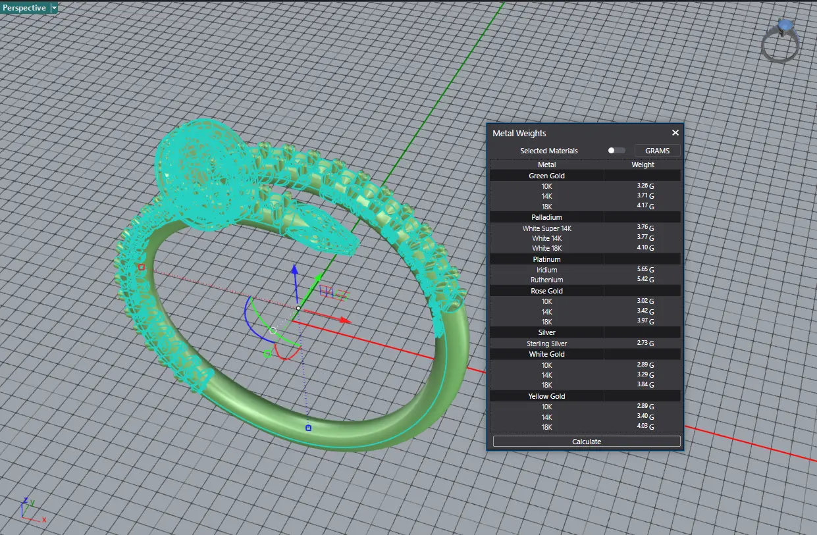Click the red scale handle on ring's left
The height and width of the screenshot is (535, 817).
[x=141, y=267]
